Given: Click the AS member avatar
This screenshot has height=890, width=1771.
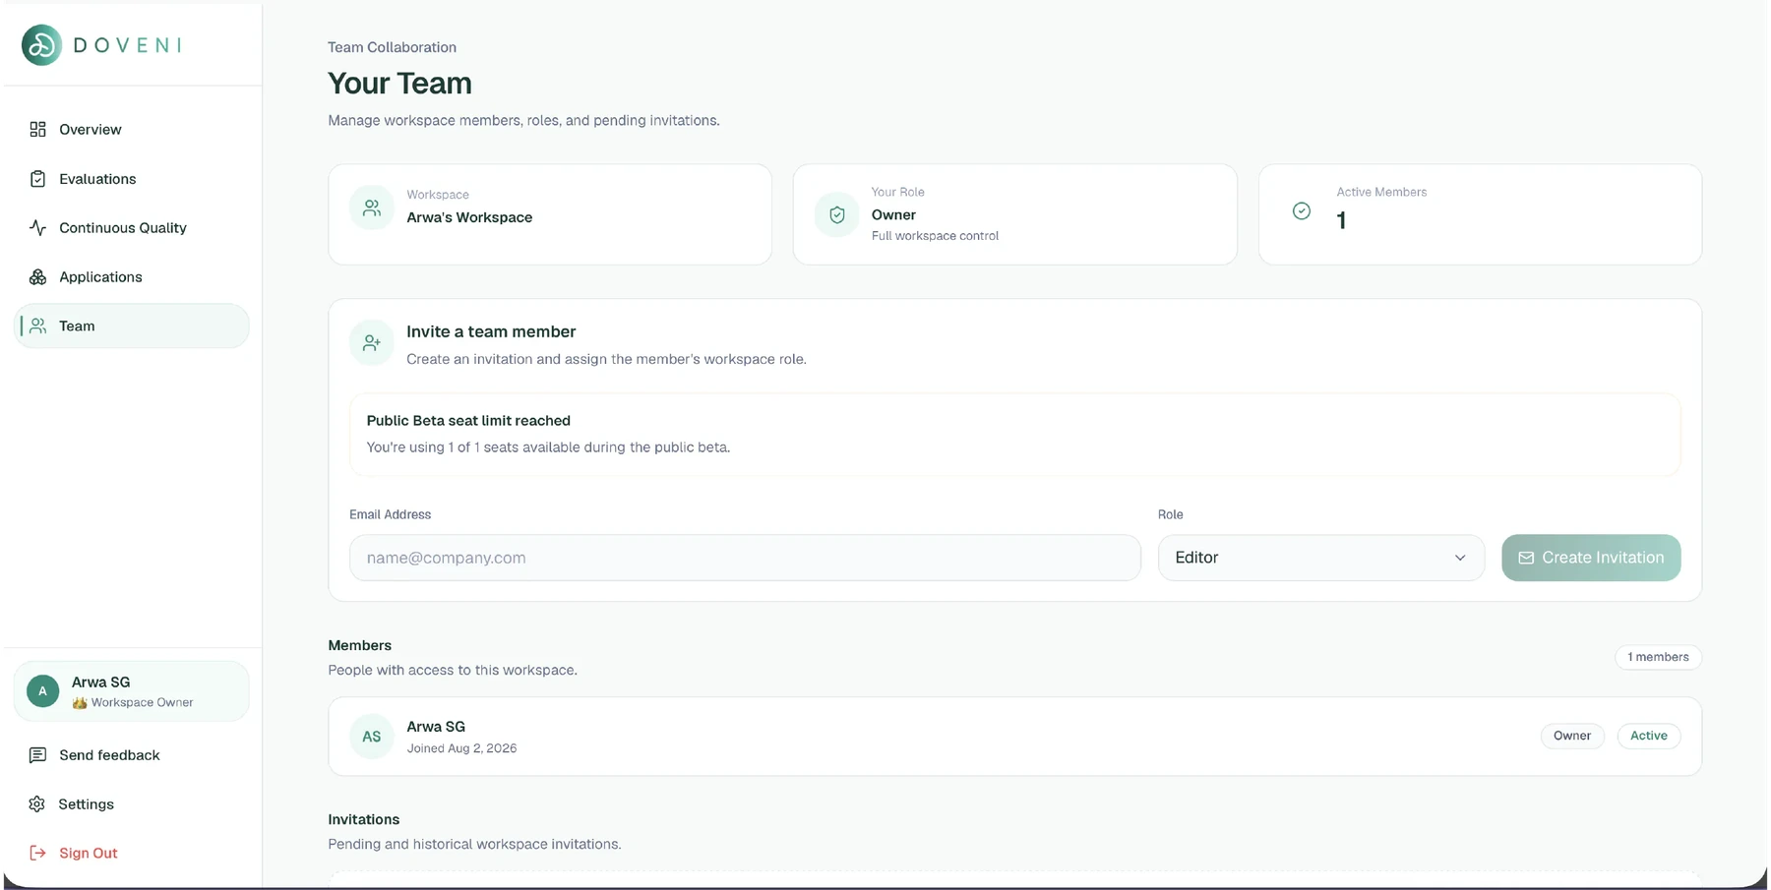Looking at the screenshot, I should [372, 737].
